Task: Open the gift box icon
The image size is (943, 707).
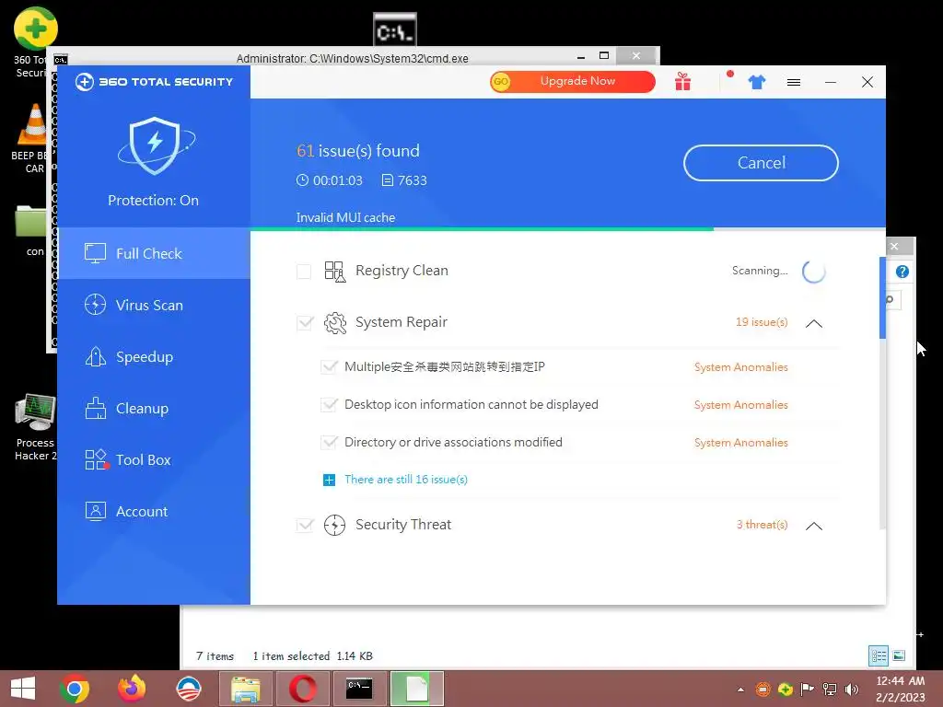Action: pyautogui.click(x=682, y=81)
